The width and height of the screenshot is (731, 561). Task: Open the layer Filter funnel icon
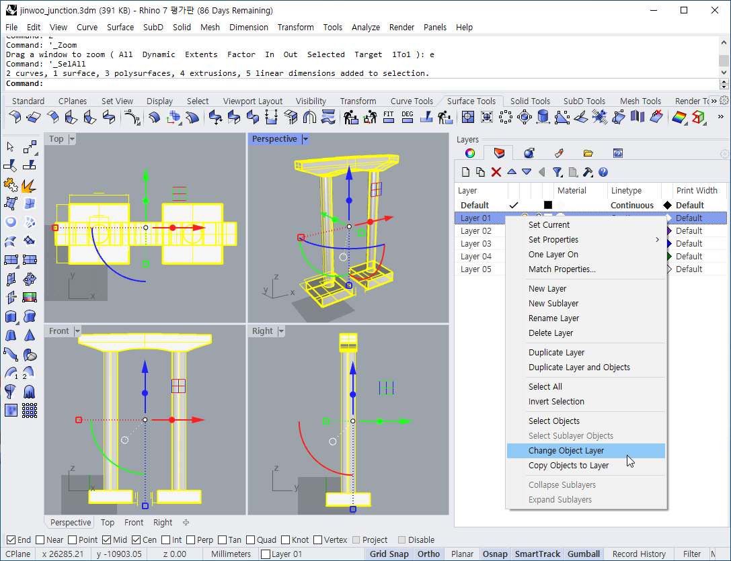(557, 172)
